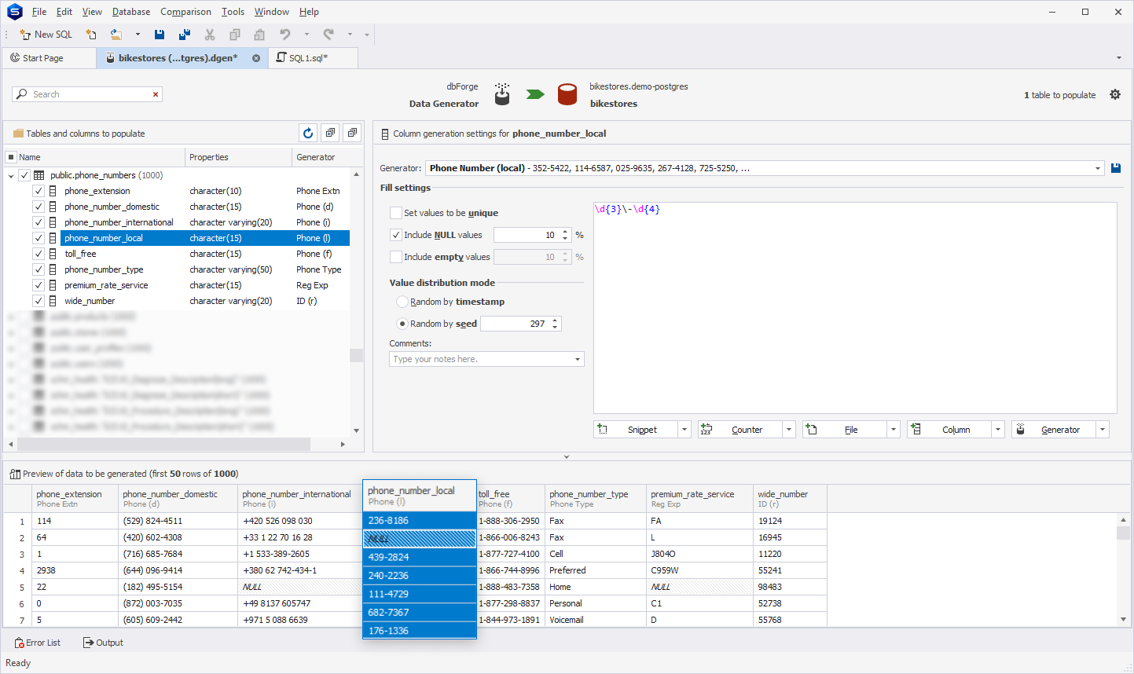The width and height of the screenshot is (1134, 674).
Task: Increase the seed value spinner
Action: click(556, 321)
